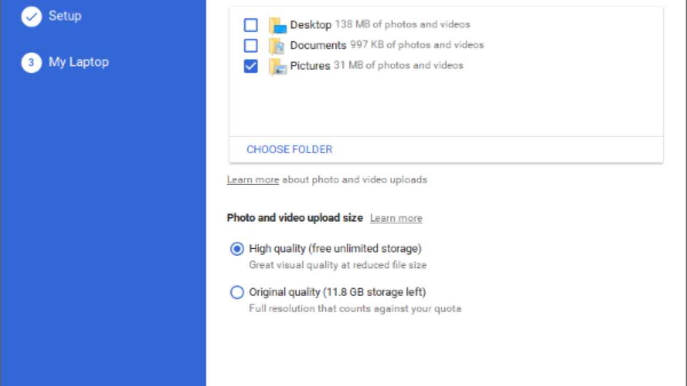Select the Original quality radio button
This screenshot has height=386, width=687.
236,293
